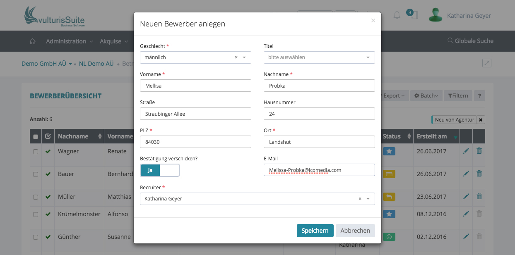
Task: Click the Speichern button
Action: 315,231
